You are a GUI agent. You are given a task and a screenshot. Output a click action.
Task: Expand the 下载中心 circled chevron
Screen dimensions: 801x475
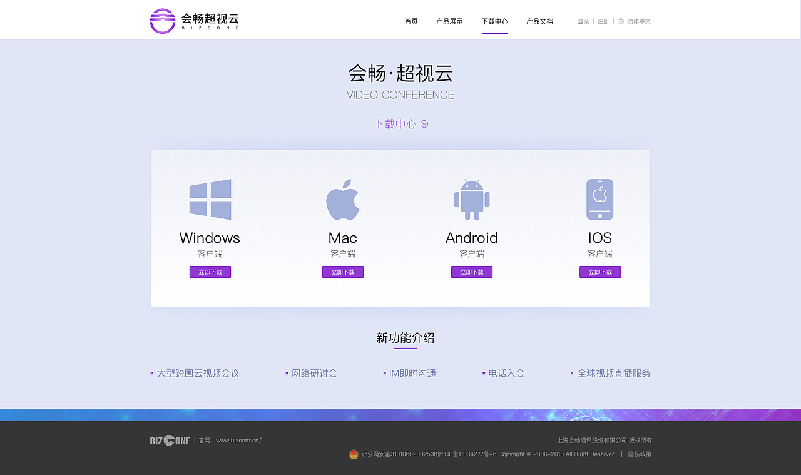point(424,124)
